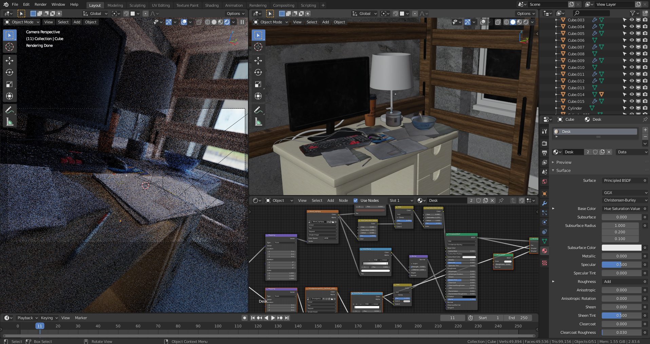
Task: Open the Render properties tab
Action: coord(544,143)
